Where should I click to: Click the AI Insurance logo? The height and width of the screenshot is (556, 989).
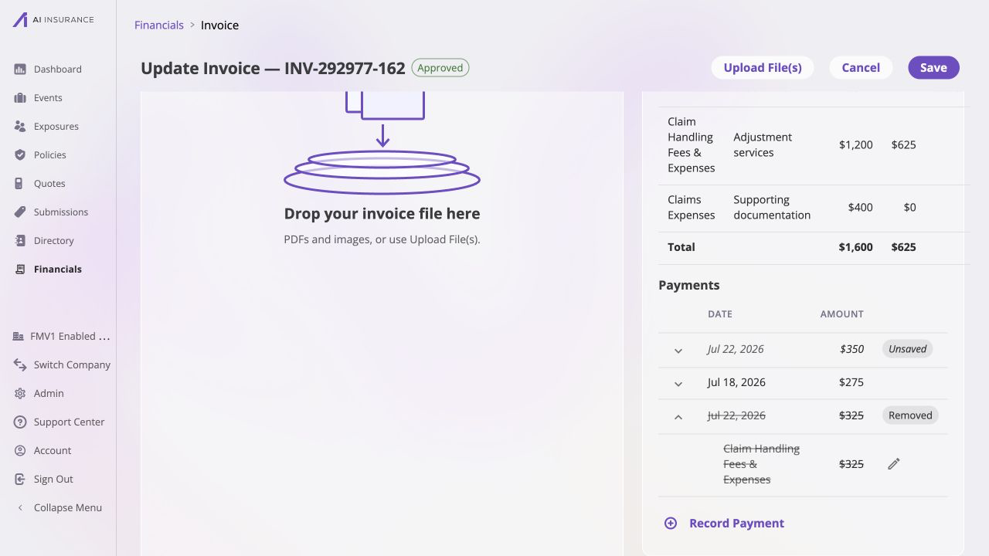point(53,19)
